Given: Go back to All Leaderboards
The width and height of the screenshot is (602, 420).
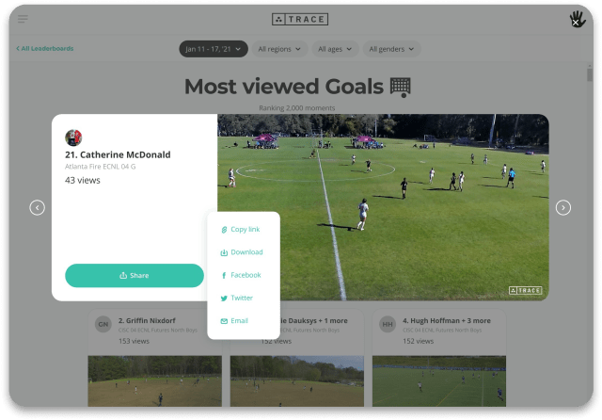Looking at the screenshot, I should 44,48.
